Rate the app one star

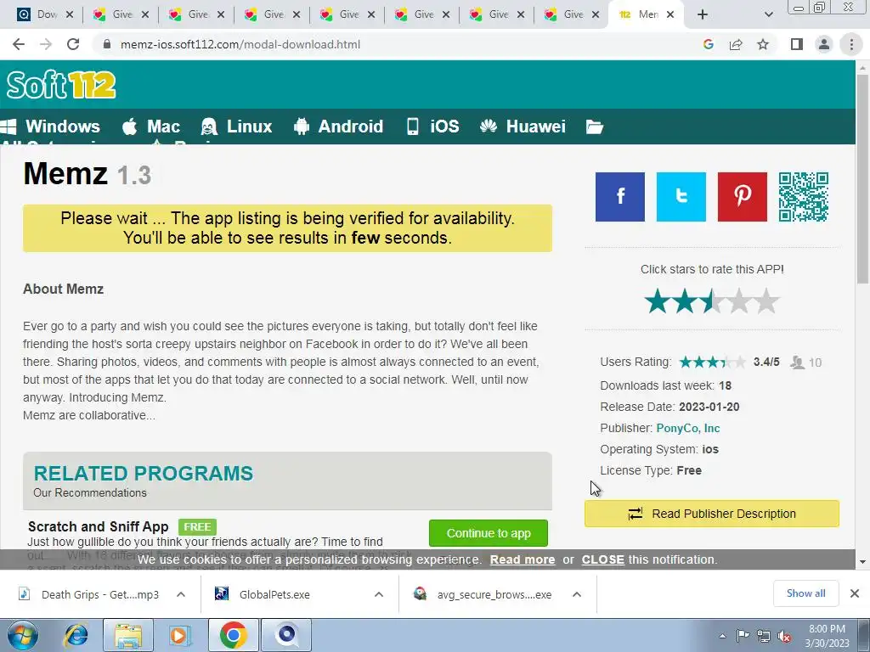[x=657, y=301]
